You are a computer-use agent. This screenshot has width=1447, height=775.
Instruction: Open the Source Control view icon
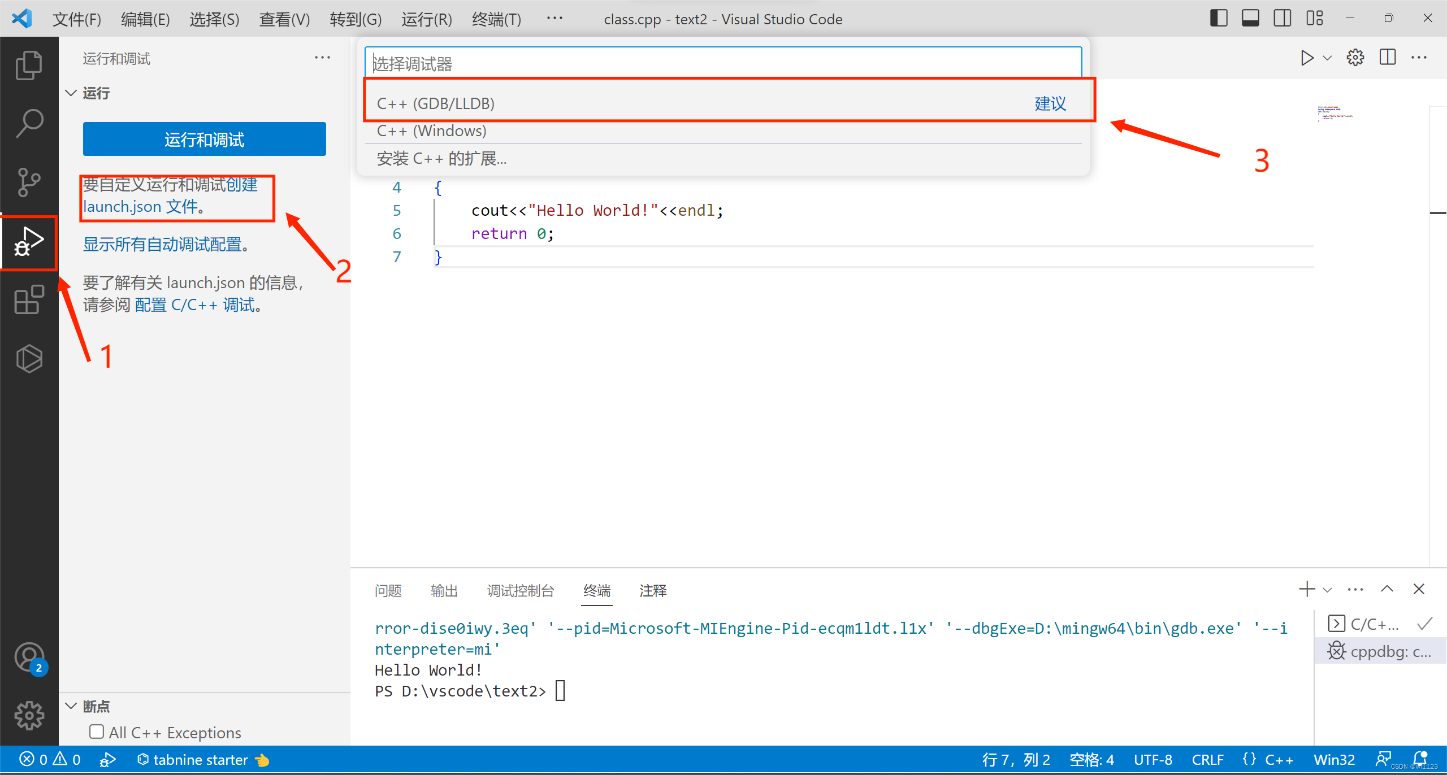(29, 182)
